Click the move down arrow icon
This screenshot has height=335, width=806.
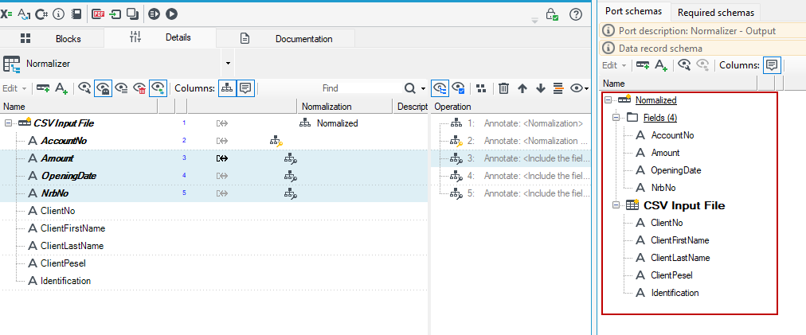540,88
